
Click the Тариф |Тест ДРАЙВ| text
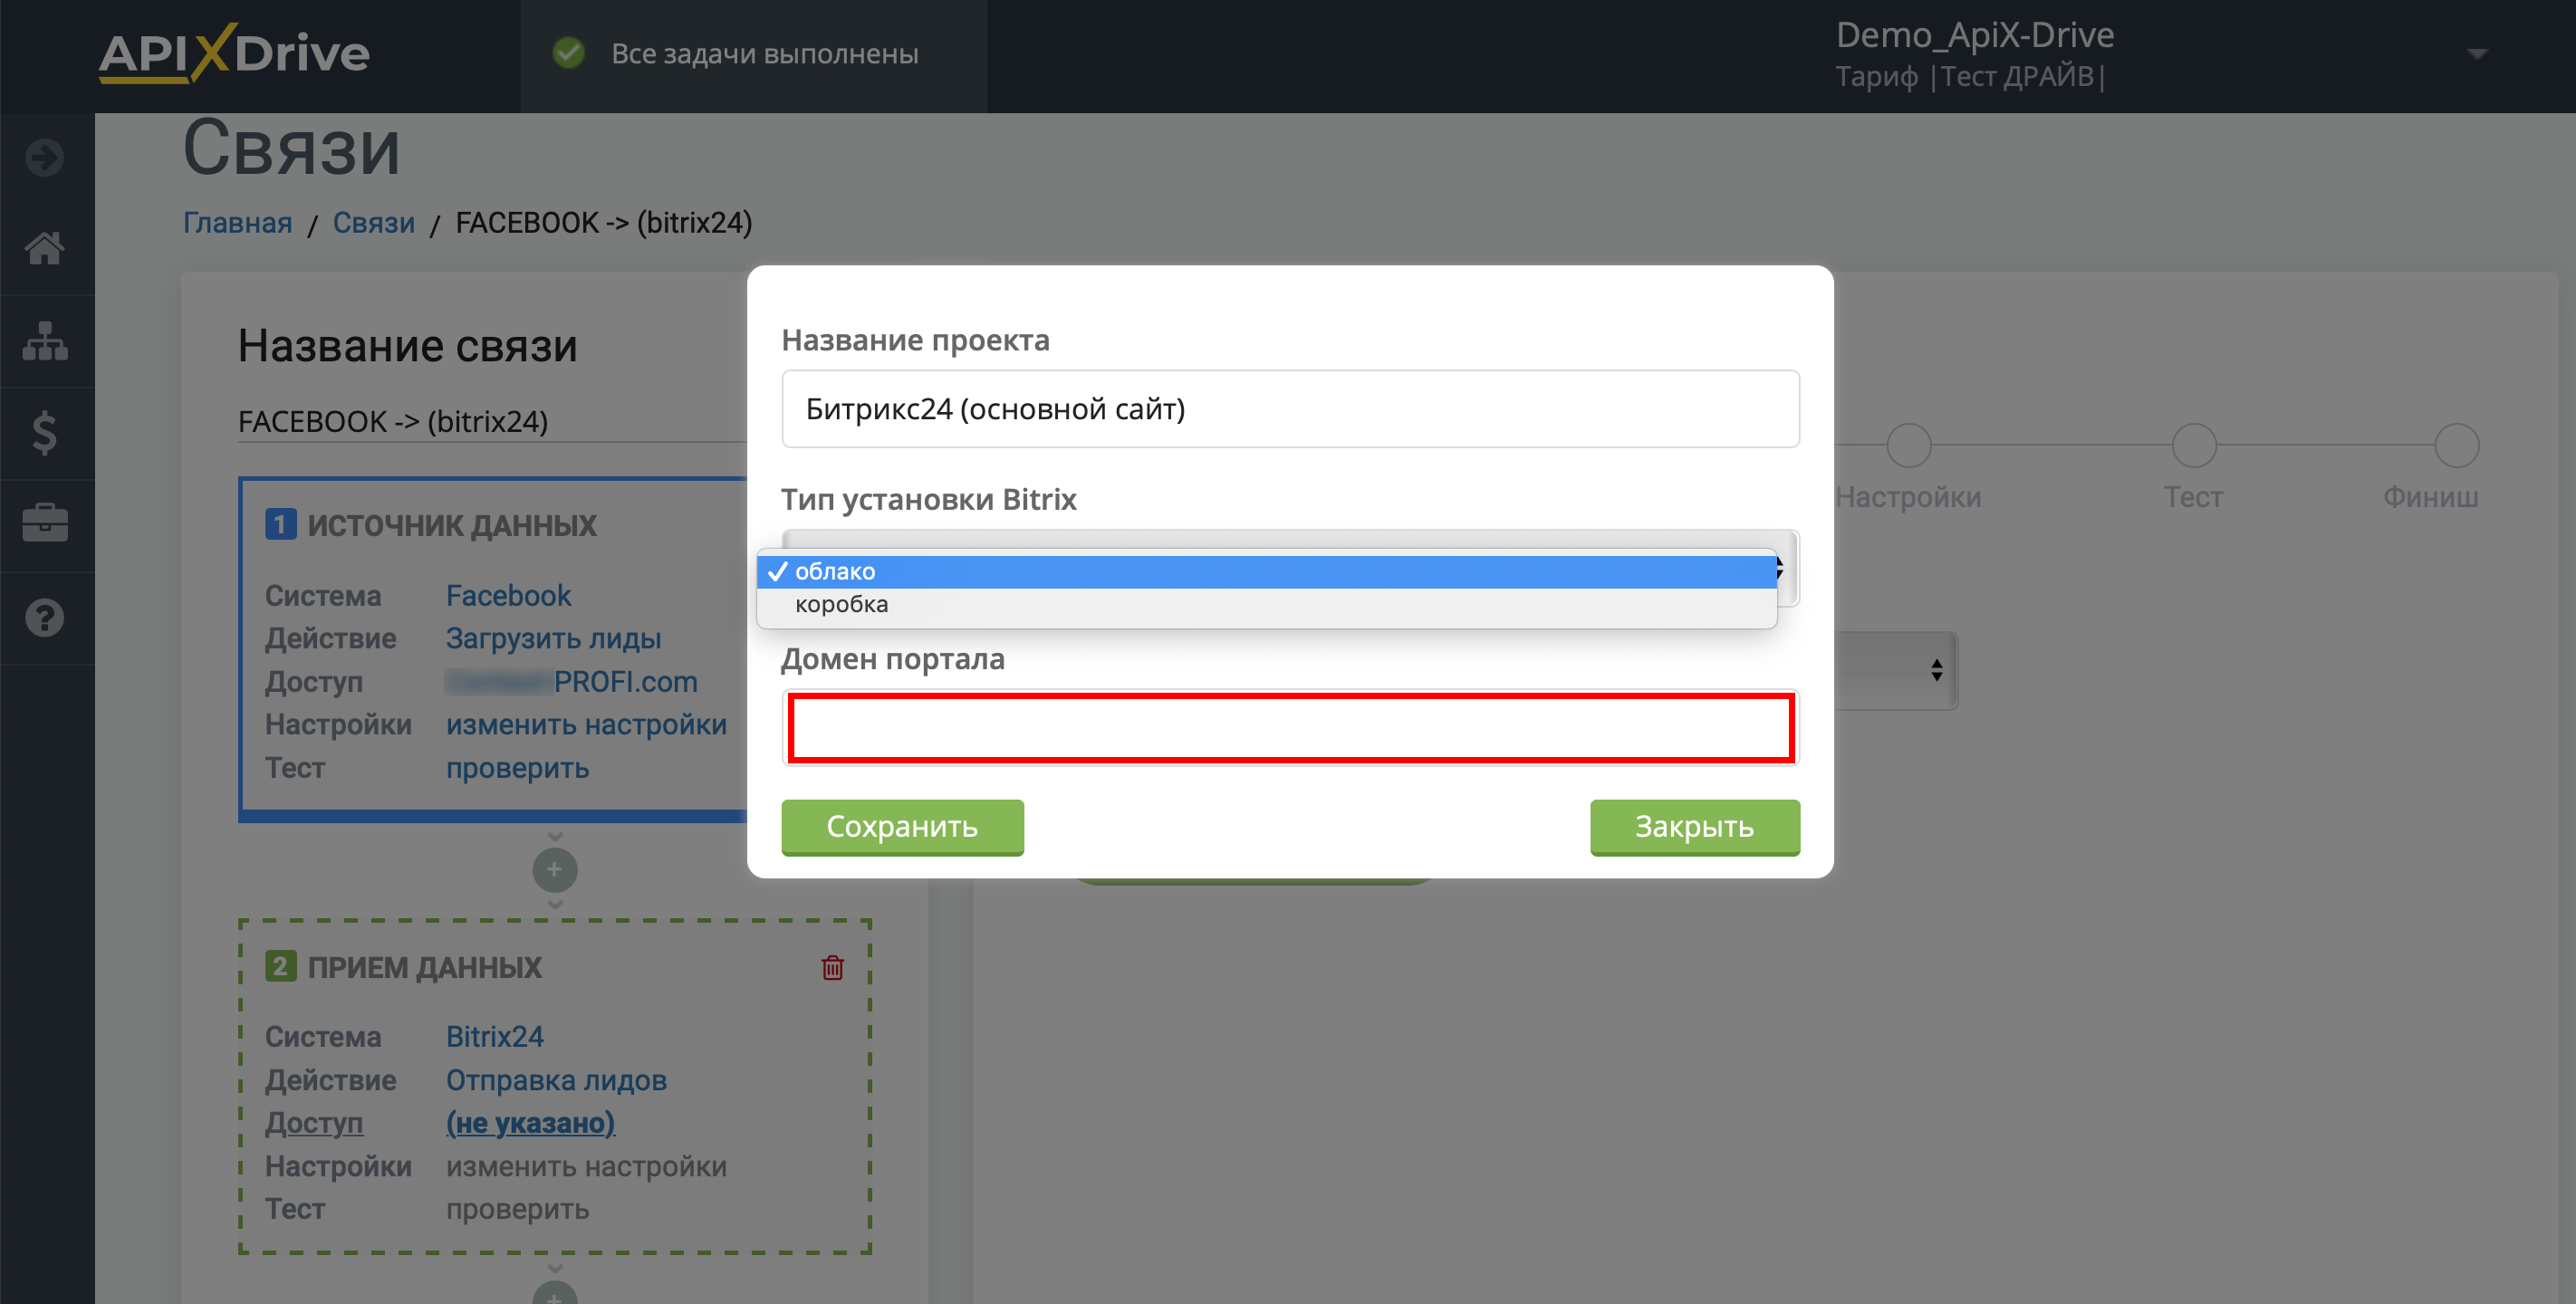click(1970, 76)
